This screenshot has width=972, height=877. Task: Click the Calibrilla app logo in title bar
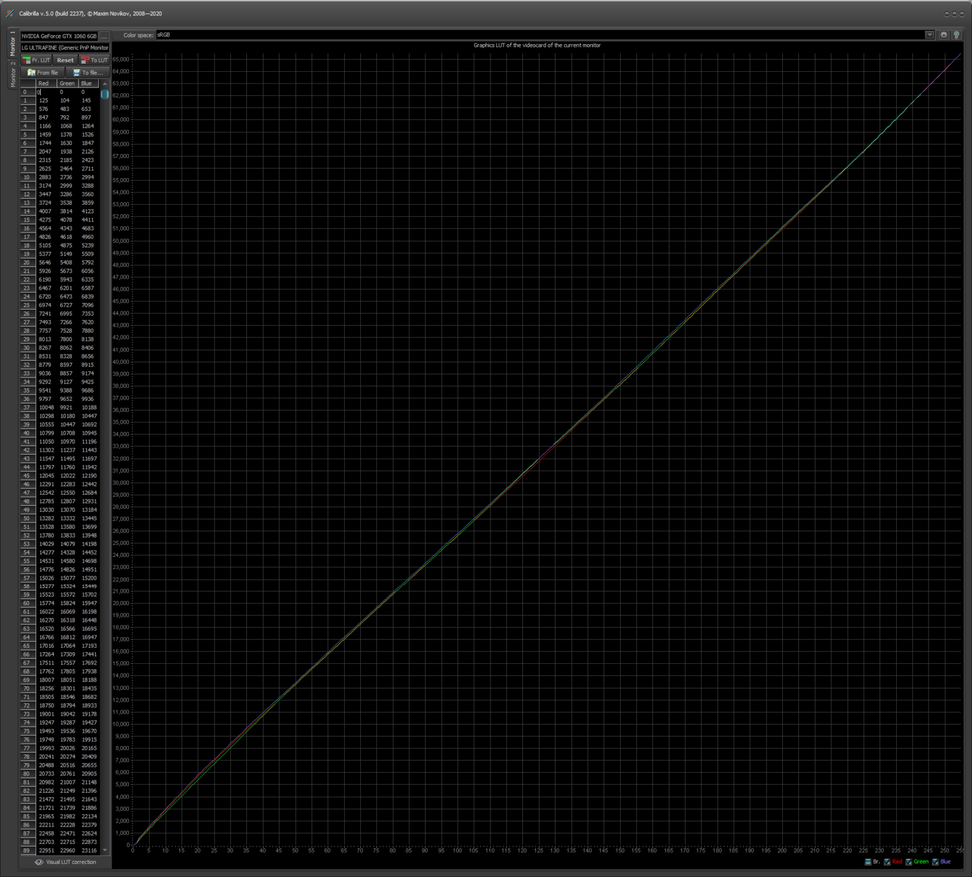click(x=10, y=14)
